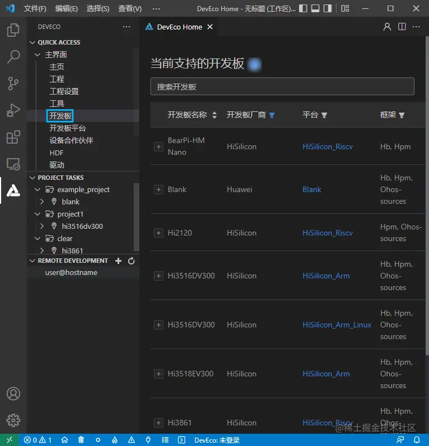Click the flame burn icon in status bar

point(115,440)
